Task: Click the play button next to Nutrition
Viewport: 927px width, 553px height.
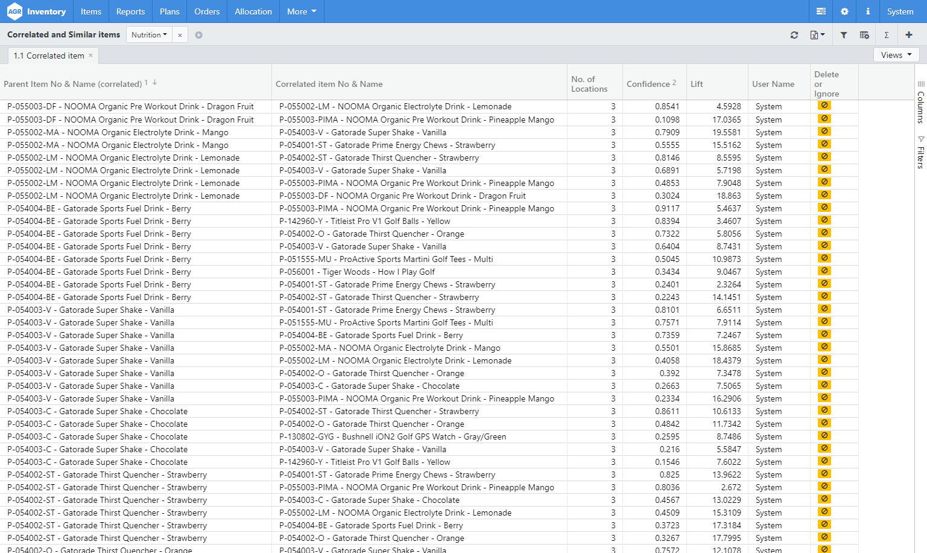Action: coord(198,35)
